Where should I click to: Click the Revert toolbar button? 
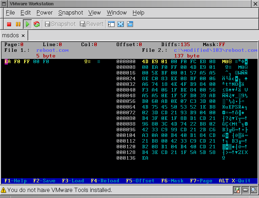[91, 24]
